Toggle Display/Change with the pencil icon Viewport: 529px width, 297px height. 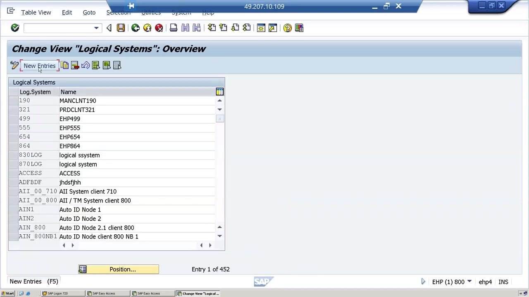click(14, 65)
